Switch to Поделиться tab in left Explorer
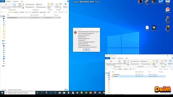 pos(15,1)
